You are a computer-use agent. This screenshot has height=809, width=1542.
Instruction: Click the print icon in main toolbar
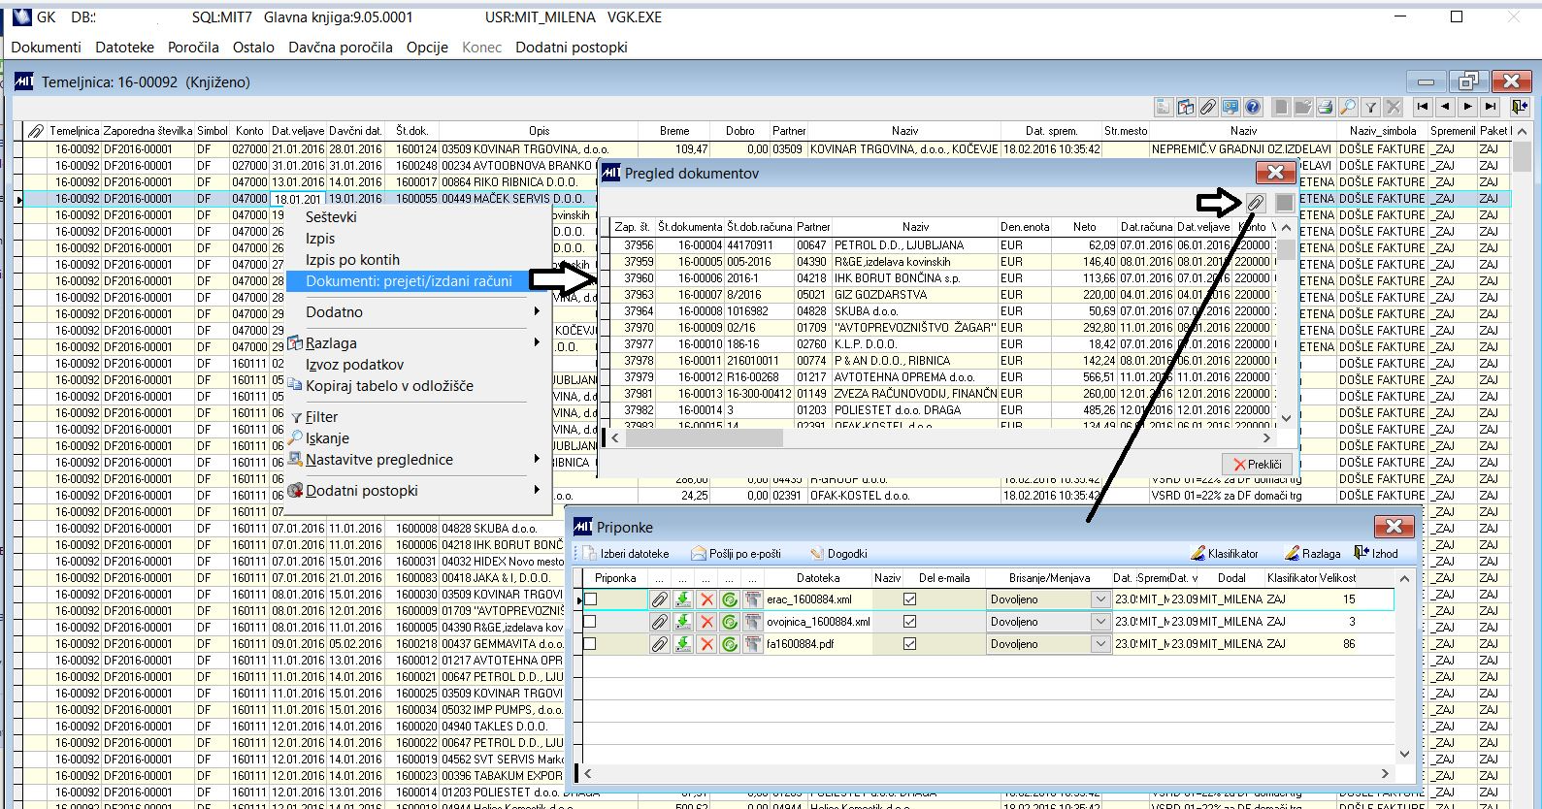coord(1327,107)
